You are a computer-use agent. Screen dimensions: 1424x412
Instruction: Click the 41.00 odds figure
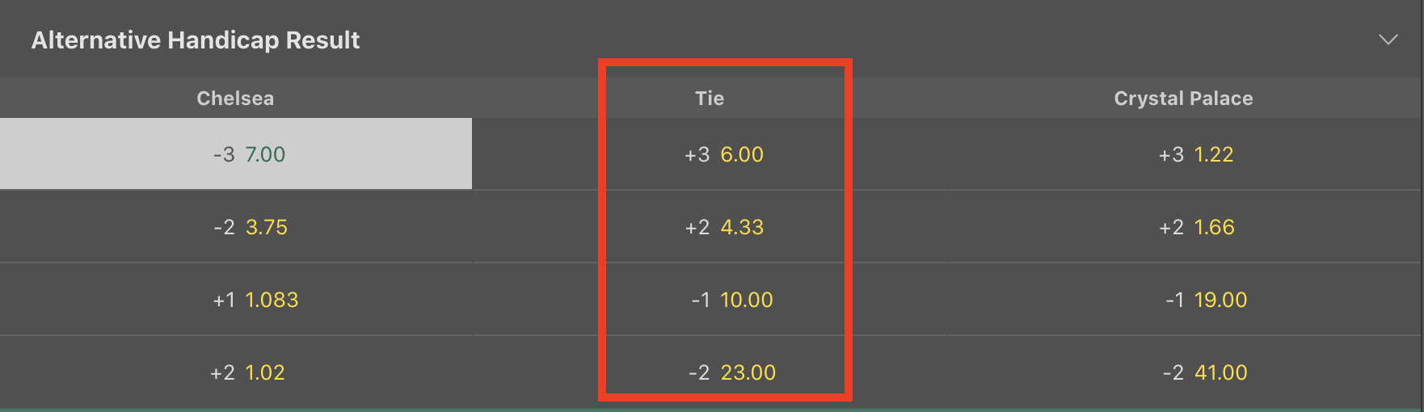1221,372
